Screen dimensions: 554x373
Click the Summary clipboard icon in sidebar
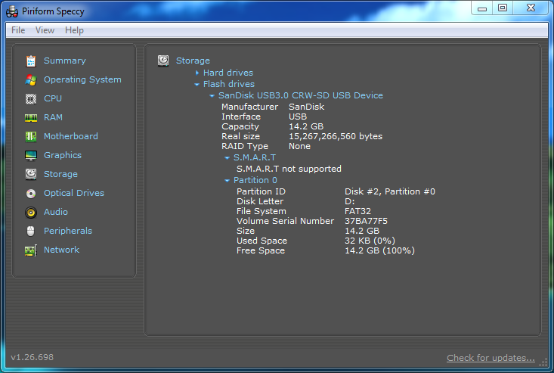[31, 61]
